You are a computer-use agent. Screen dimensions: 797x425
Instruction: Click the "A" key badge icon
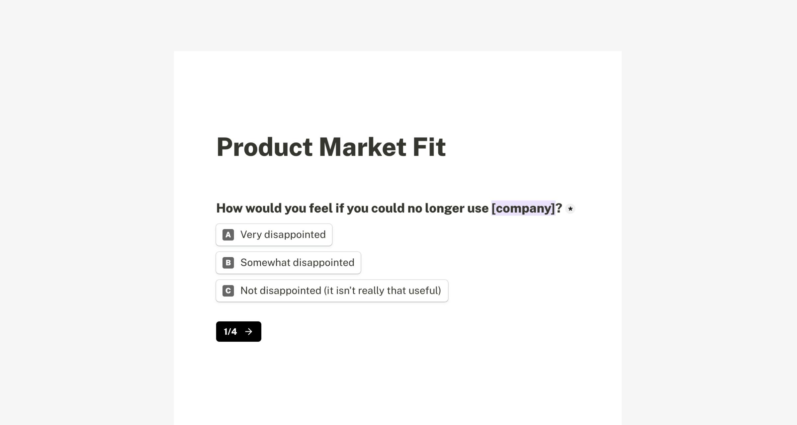tap(228, 235)
